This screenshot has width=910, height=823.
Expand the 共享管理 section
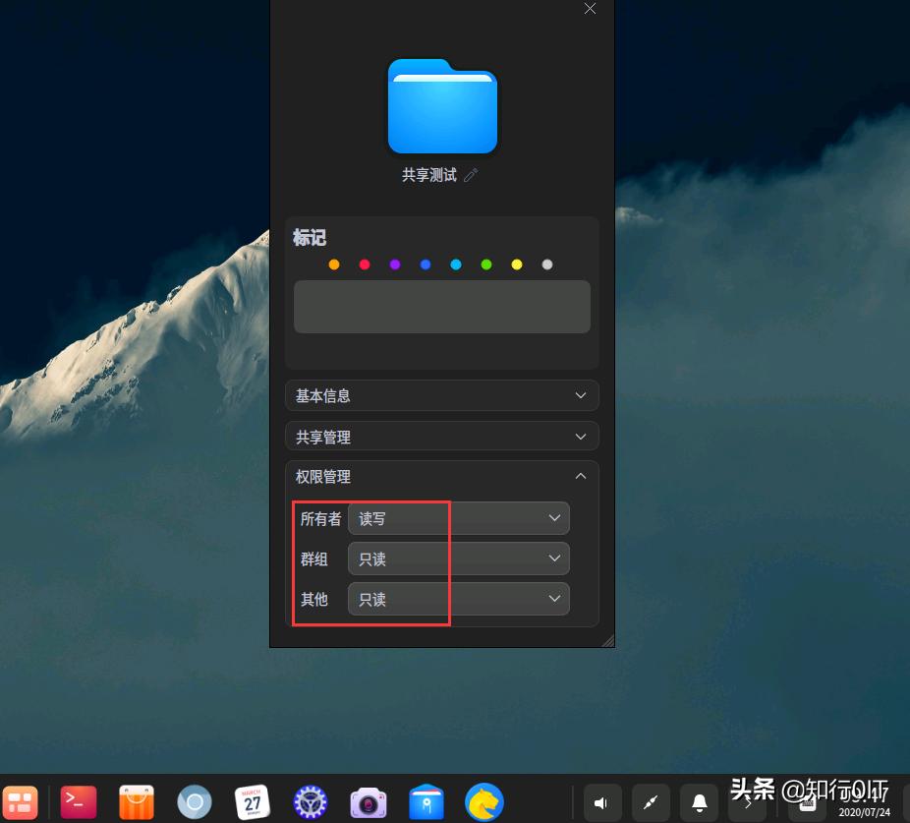(x=440, y=436)
